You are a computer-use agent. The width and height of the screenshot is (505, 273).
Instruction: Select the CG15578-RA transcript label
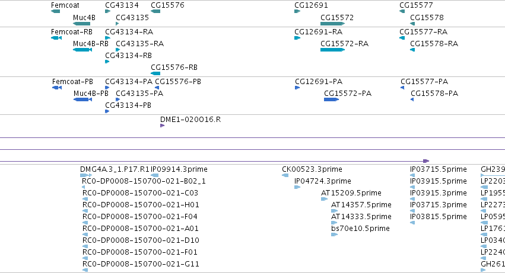coord(434,44)
